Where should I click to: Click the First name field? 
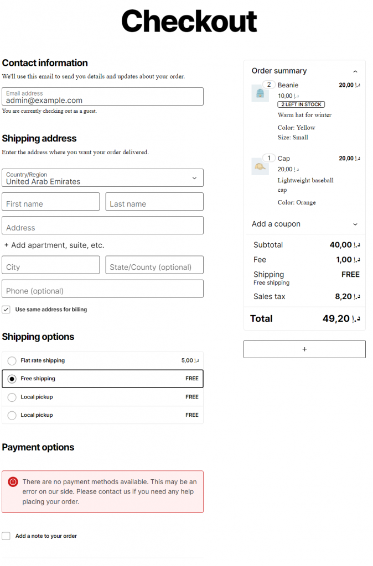tap(50, 202)
